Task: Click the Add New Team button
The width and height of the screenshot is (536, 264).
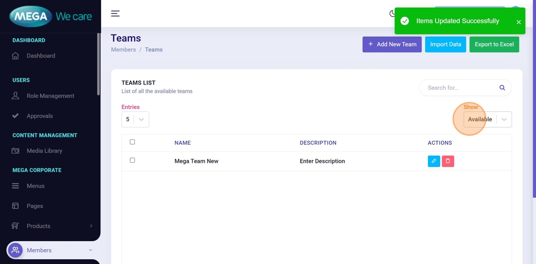Action: tap(392, 44)
